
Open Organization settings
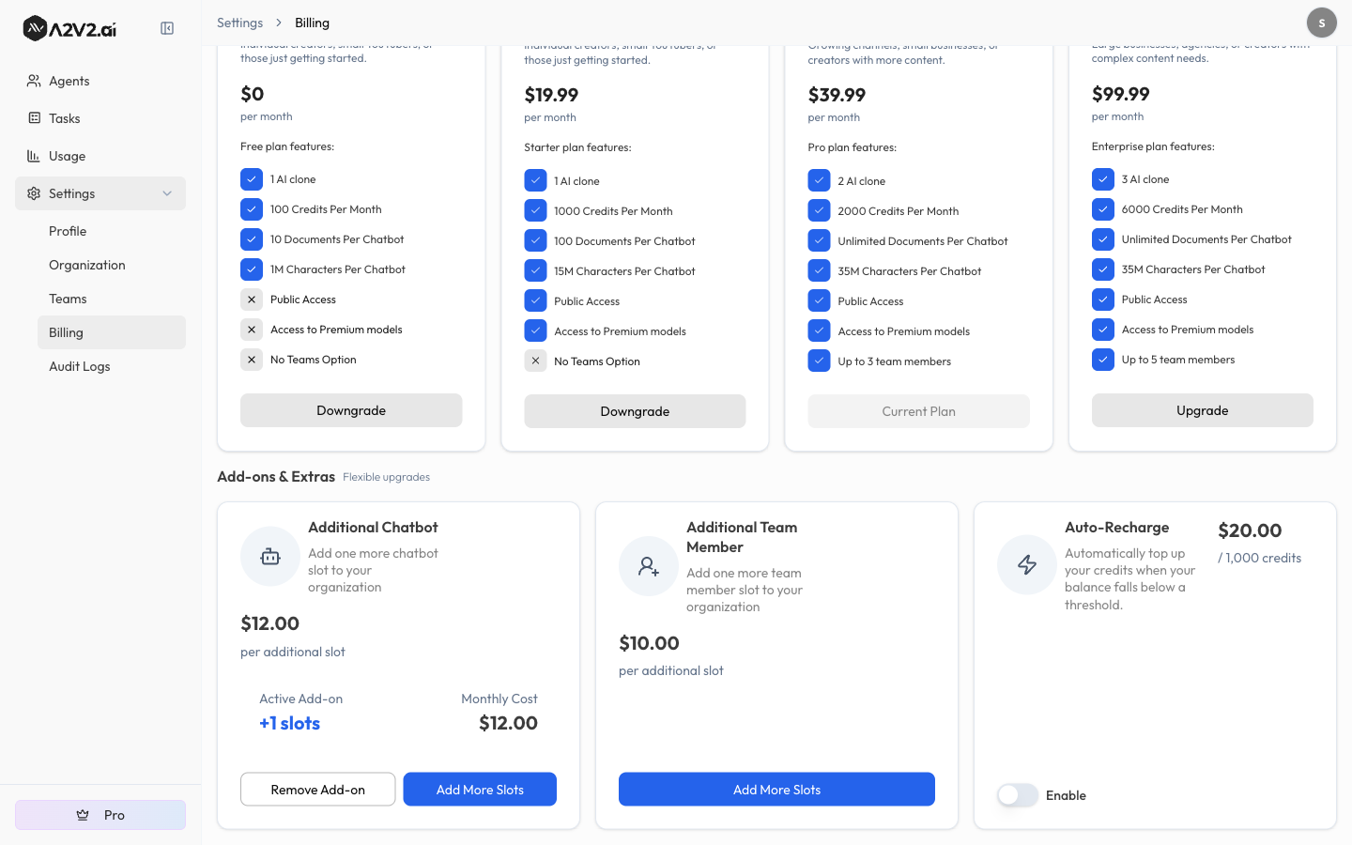pyautogui.click(x=112, y=265)
